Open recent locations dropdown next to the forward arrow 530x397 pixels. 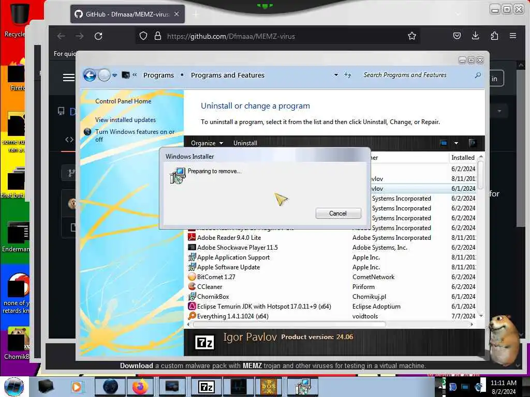click(115, 75)
